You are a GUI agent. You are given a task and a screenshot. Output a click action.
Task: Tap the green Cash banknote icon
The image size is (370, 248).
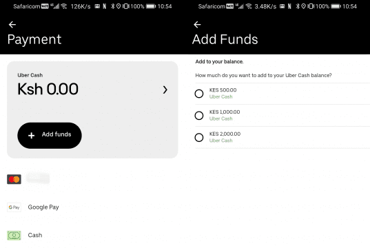click(14, 236)
